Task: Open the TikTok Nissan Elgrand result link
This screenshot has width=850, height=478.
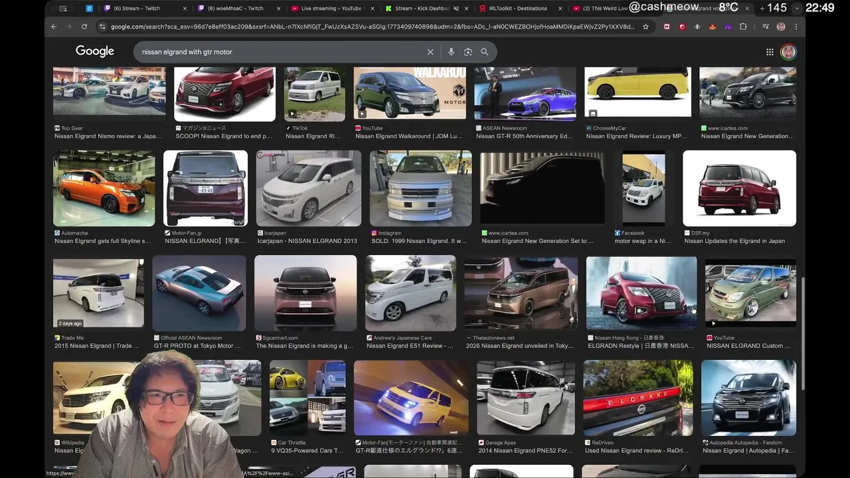Action: (x=313, y=136)
